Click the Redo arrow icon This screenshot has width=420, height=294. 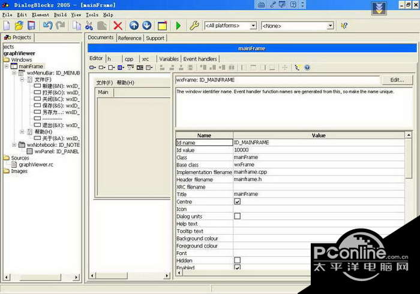pos(61,26)
